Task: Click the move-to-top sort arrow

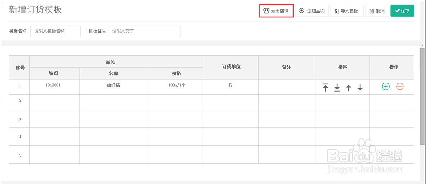Action: click(x=325, y=87)
